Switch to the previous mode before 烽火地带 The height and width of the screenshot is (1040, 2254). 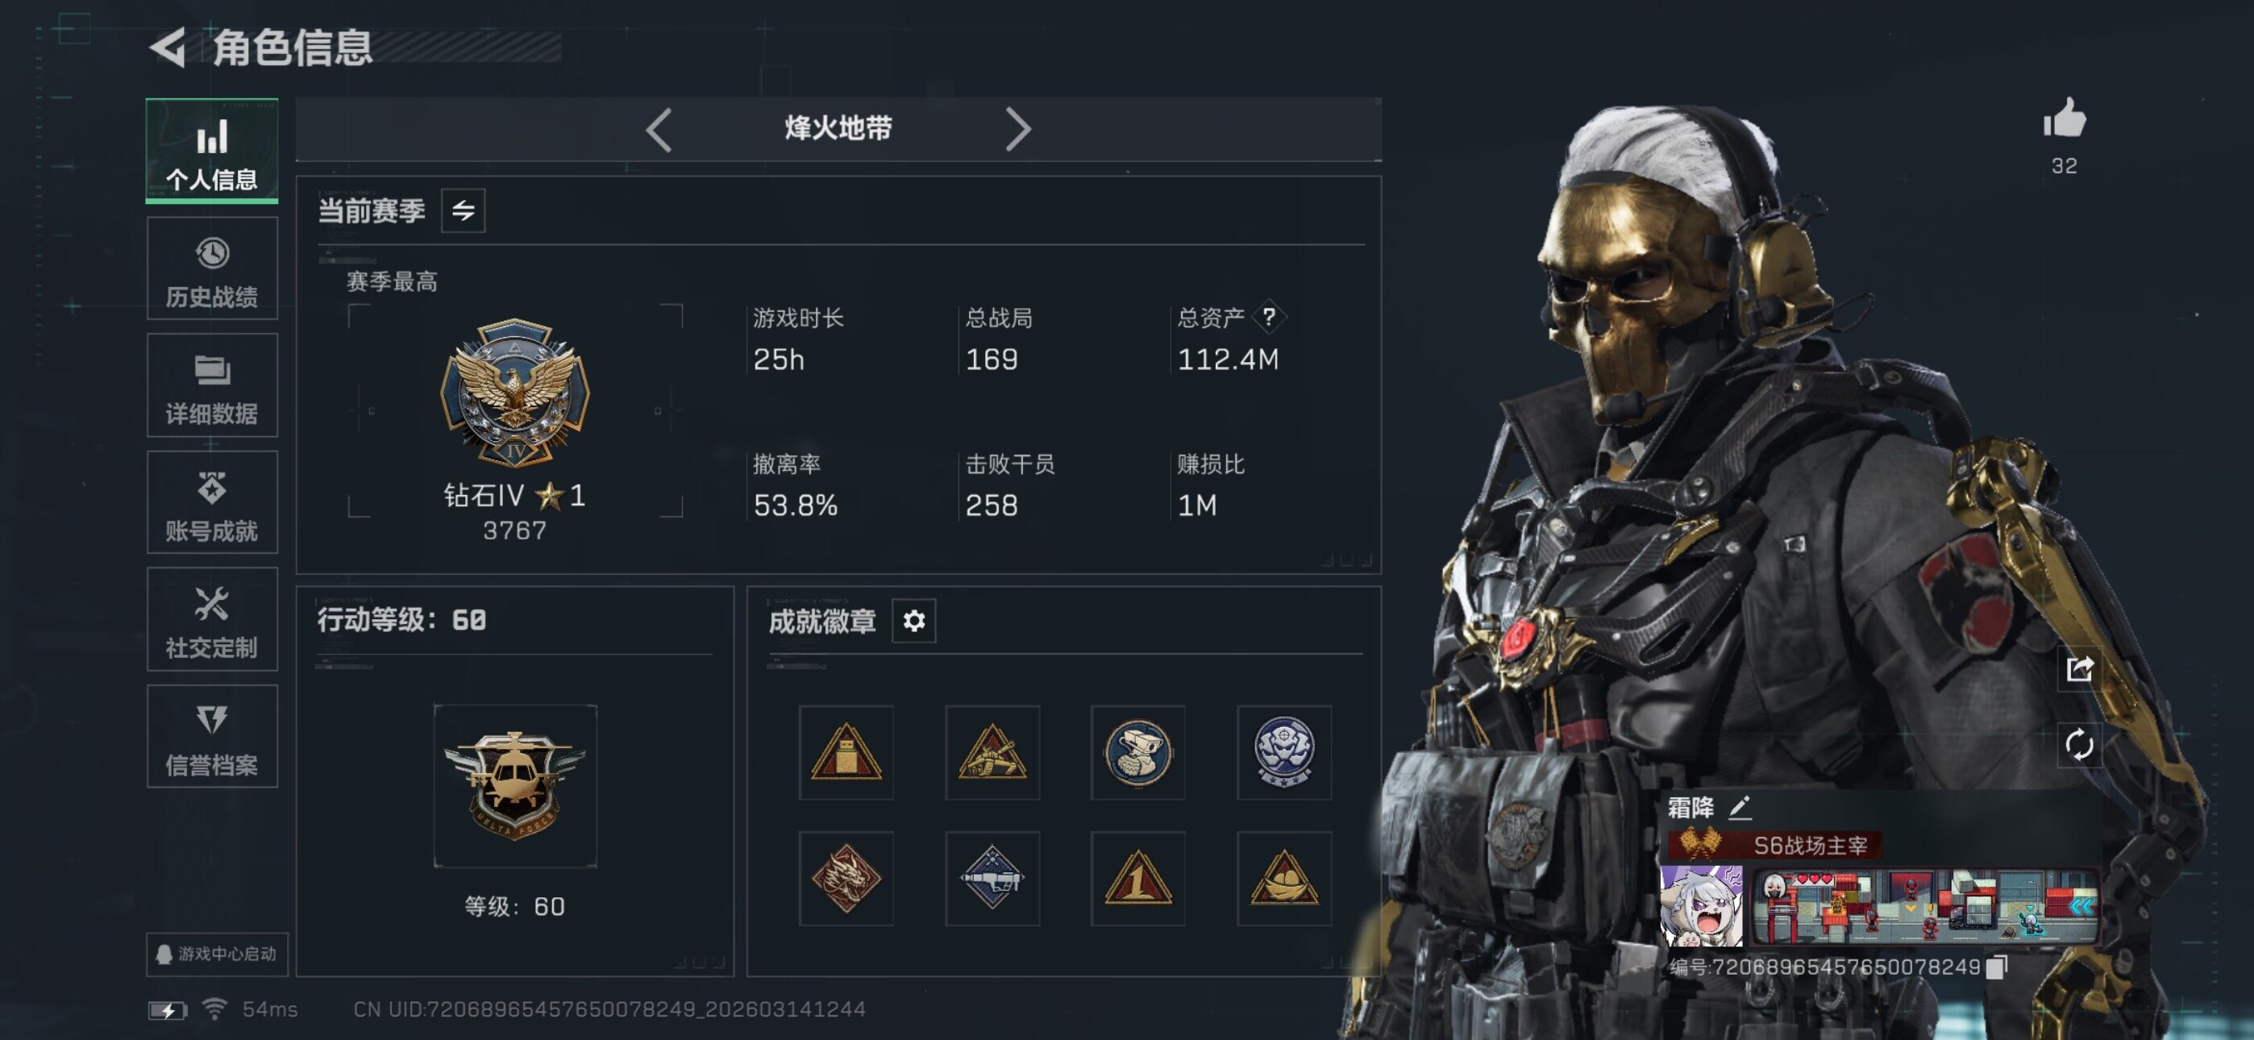[658, 130]
